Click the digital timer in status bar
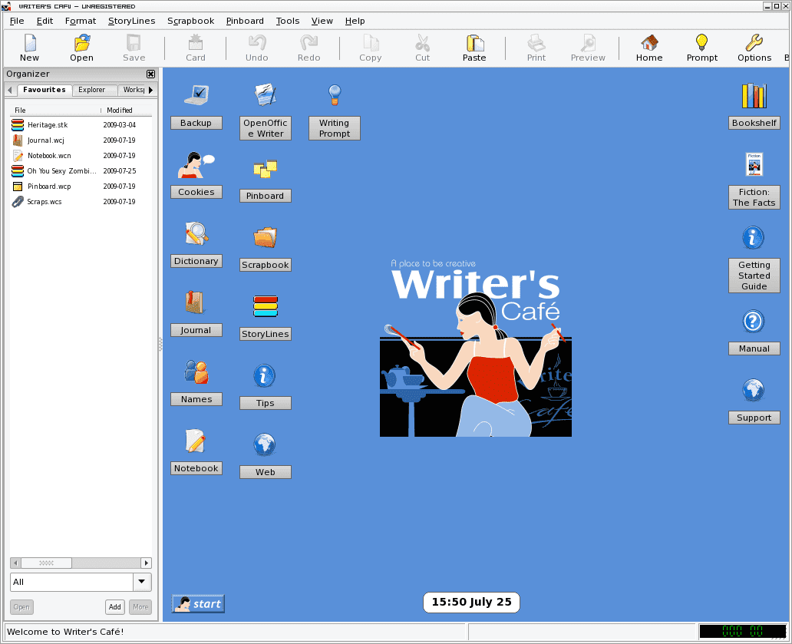The width and height of the screenshot is (792, 644). pos(743,631)
